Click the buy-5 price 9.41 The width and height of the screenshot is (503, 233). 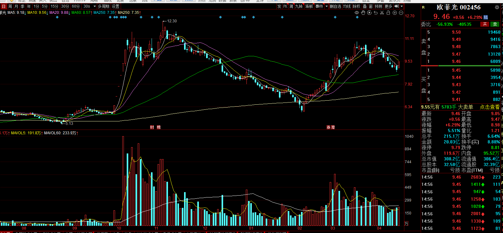coord(456,99)
